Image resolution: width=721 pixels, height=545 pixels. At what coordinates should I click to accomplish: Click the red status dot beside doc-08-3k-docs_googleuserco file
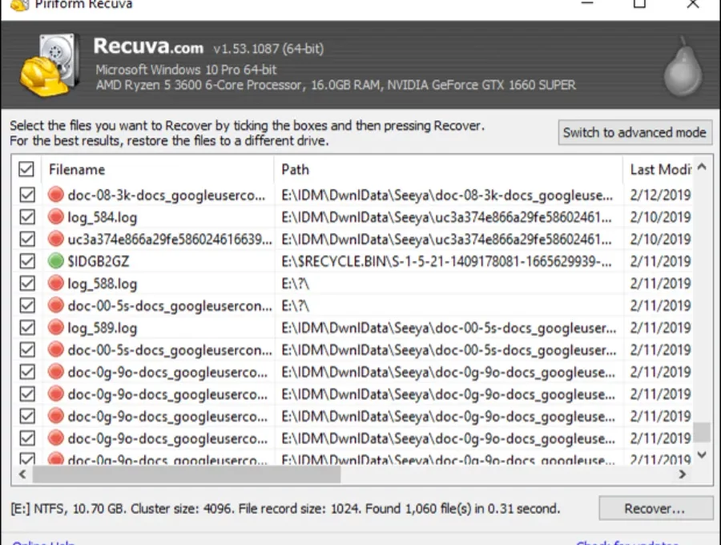[55, 194]
